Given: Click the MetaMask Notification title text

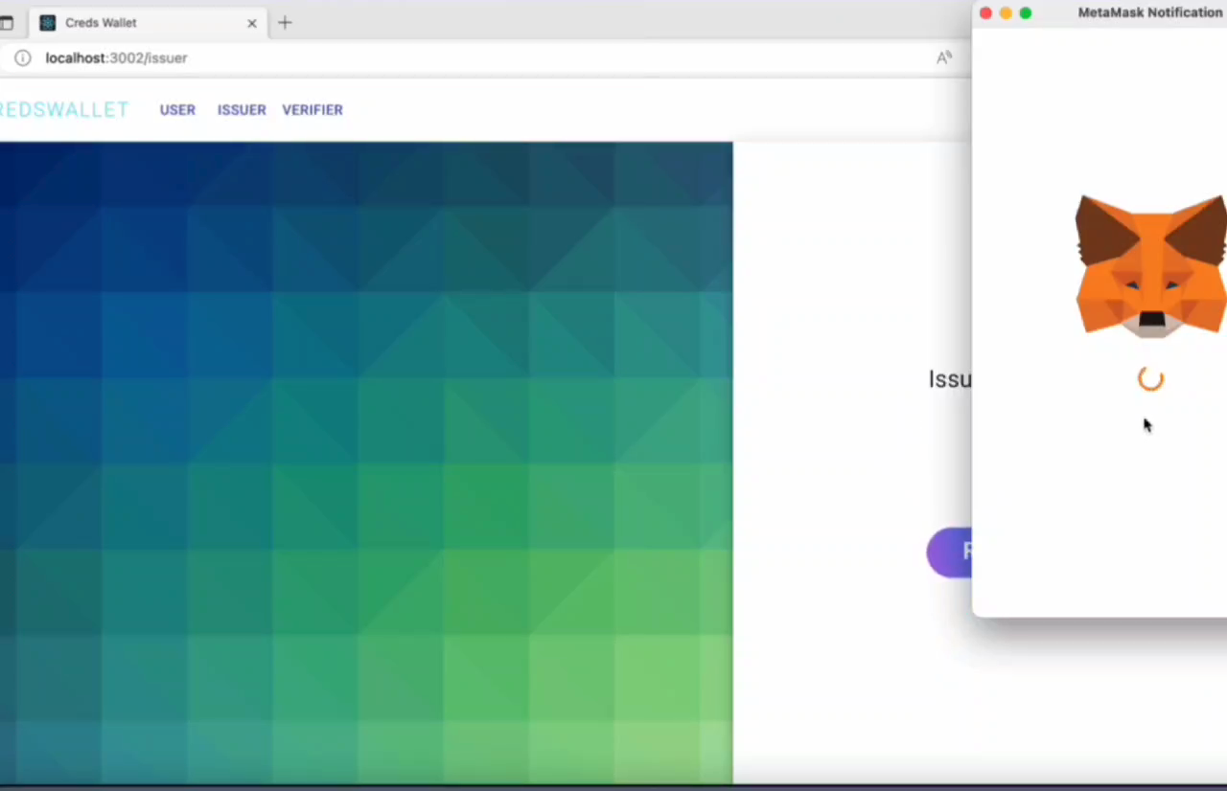Looking at the screenshot, I should pyautogui.click(x=1150, y=12).
